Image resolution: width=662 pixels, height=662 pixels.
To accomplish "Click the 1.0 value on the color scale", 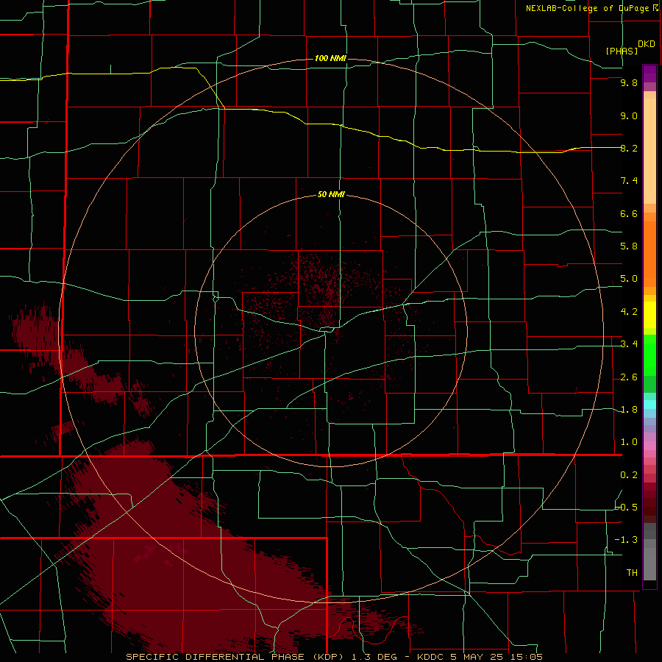I will pyautogui.click(x=629, y=442).
